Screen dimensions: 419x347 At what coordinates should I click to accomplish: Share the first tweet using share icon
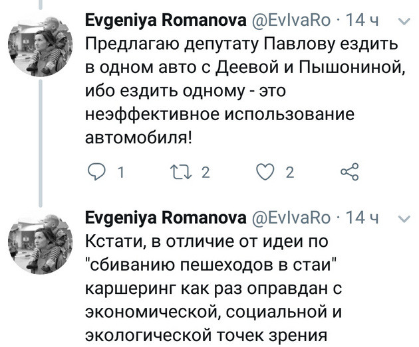[349, 173]
